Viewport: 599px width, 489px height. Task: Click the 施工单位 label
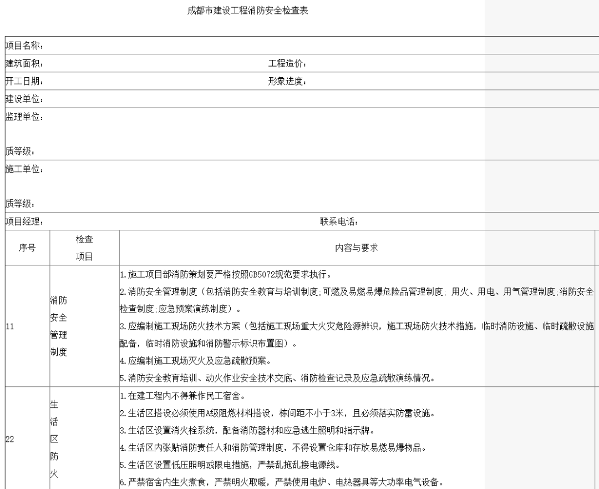25,169
